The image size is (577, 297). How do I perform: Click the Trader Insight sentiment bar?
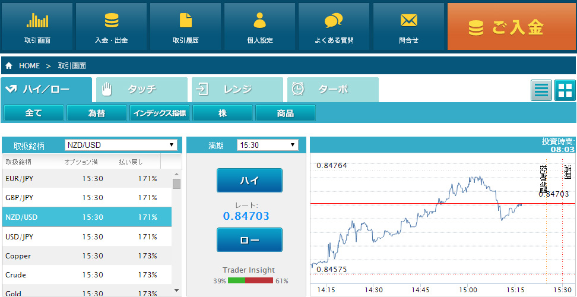pos(249,280)
